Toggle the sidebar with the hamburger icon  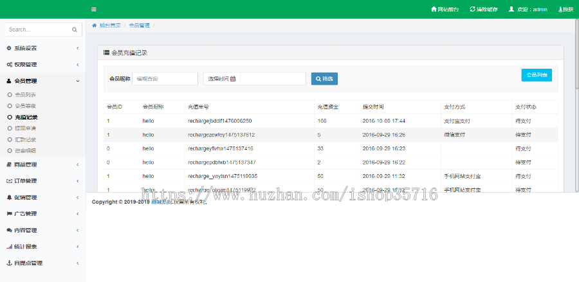click(94, 10)
